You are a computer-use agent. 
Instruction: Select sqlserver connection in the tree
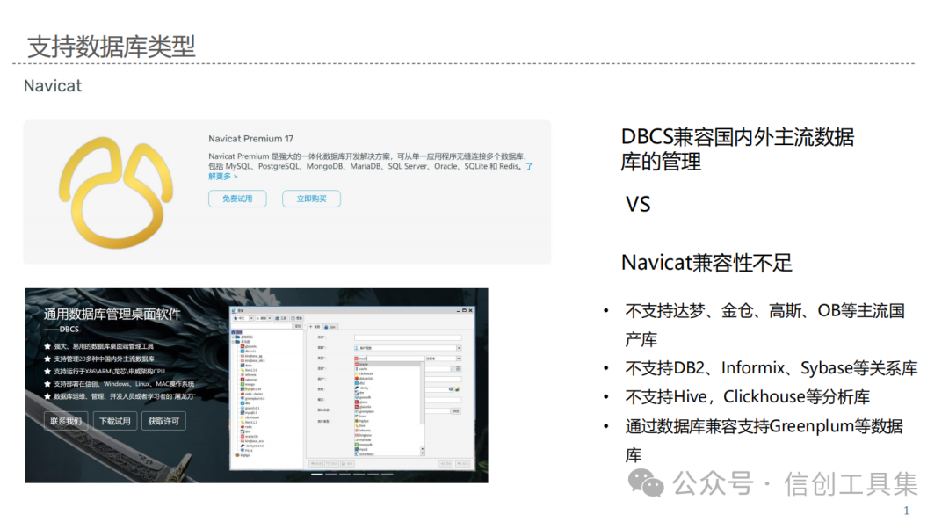click(249, 380)
